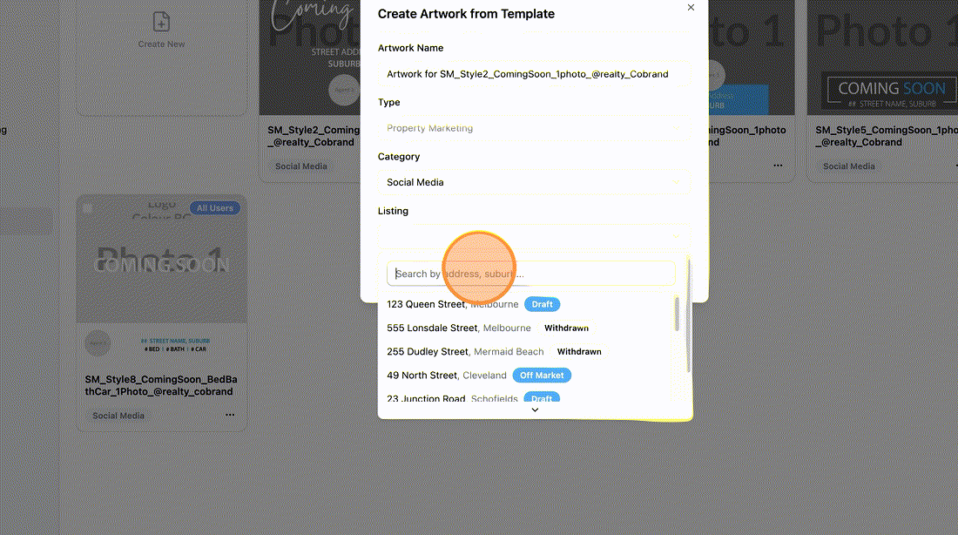Image resolution: width=958 pixels, height=535 pixels.
Task: Click the Create New template icon
Action: [x=161, y=22]
